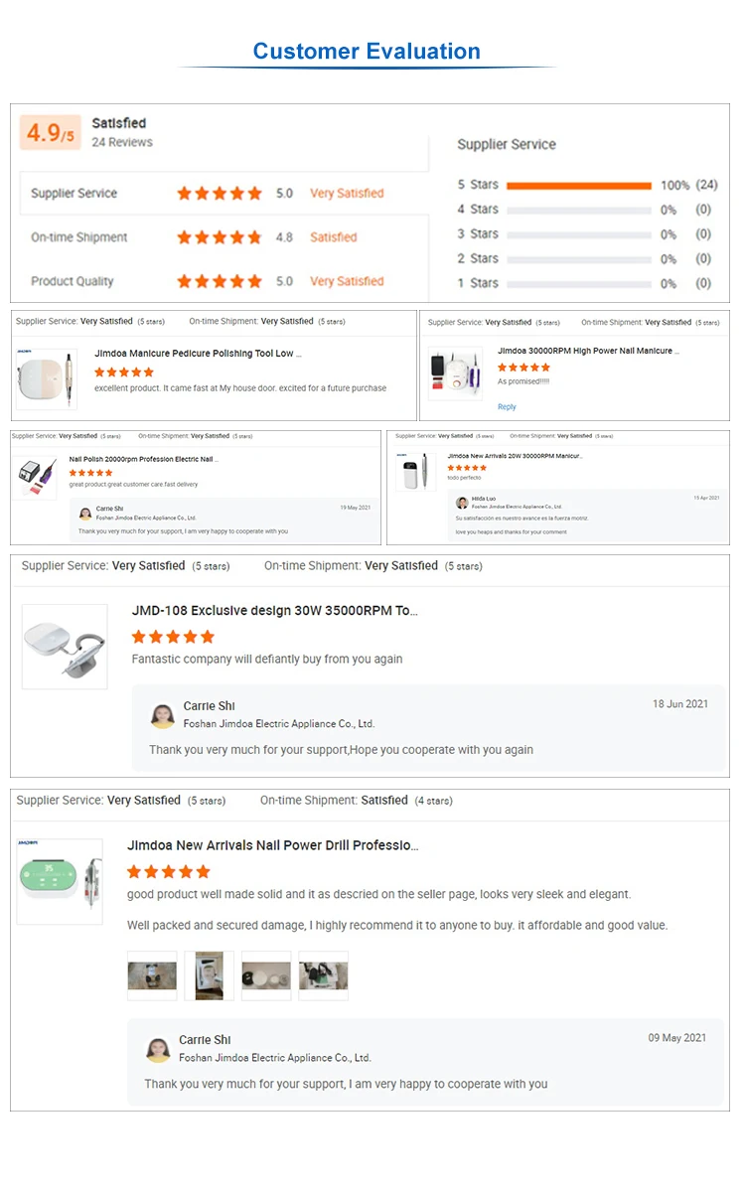Open fourth review photo thumbnail
The height and width of the screenshot is (1192, 745).
pyautogui.click(x=324, y=975)
